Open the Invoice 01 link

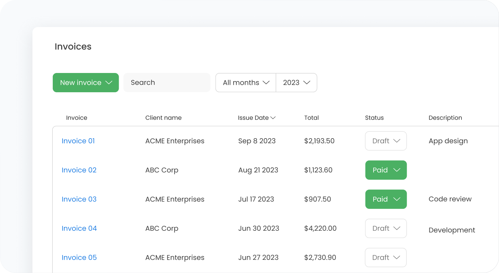[78, 141]
